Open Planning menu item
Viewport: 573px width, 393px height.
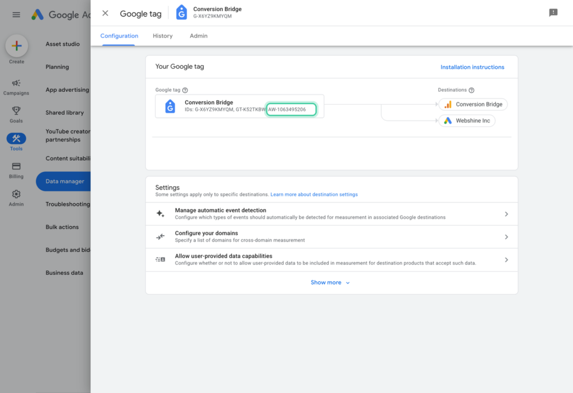pos(57,67)
